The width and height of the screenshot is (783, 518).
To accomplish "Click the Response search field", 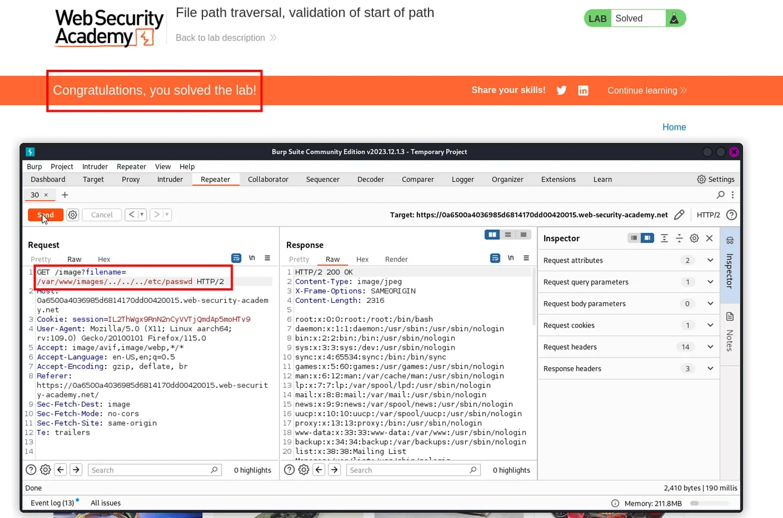I will click(x=413, y=470).
